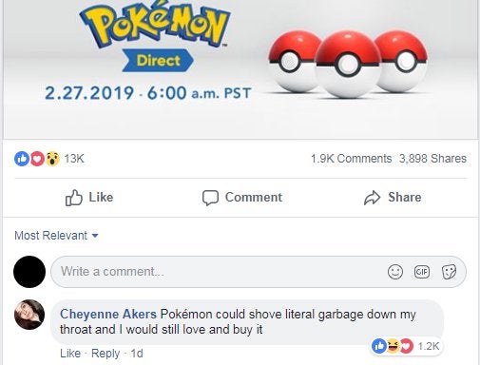Screen dimensions: 480x365
Task: Like Cheyenne Akers' comment
Action: pyautogui.click(x=70, y=354)
